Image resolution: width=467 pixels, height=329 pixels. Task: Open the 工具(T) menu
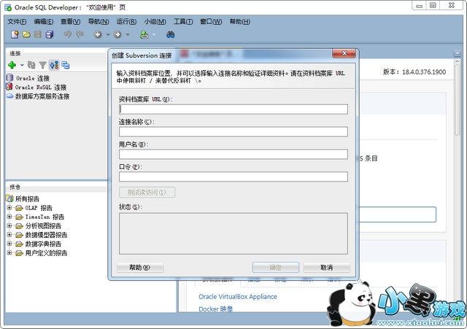[183, 21]
